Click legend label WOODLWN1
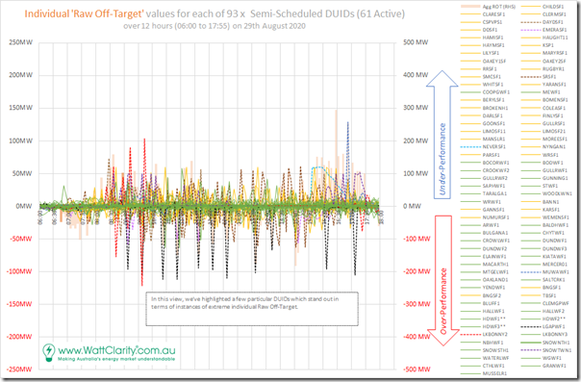Screen dimensions: 581x382 click(x=557, y=193)
